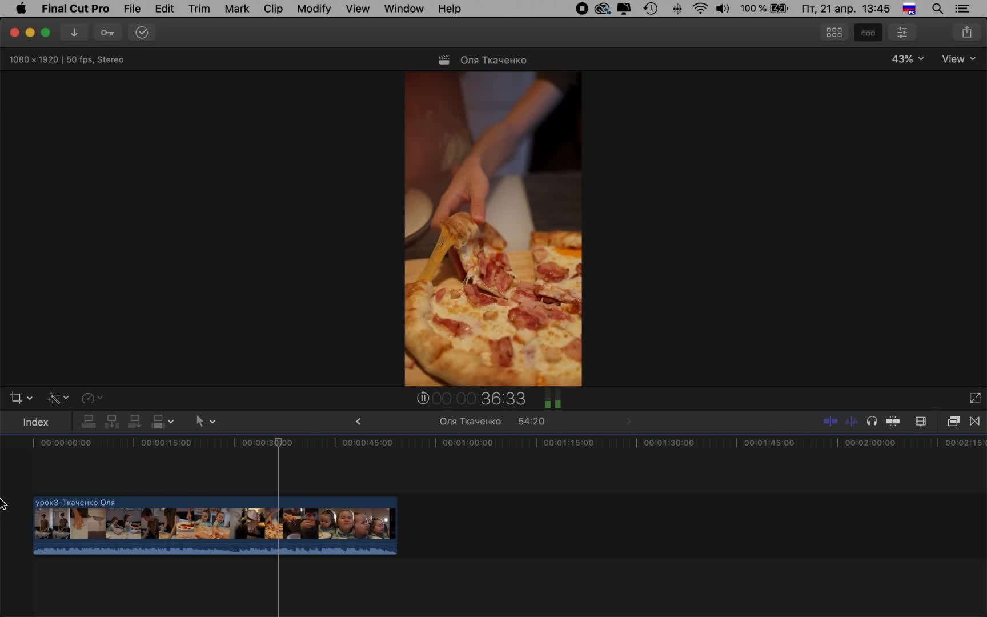Click the Index button

pyautogui.click(x=35, y=422)
